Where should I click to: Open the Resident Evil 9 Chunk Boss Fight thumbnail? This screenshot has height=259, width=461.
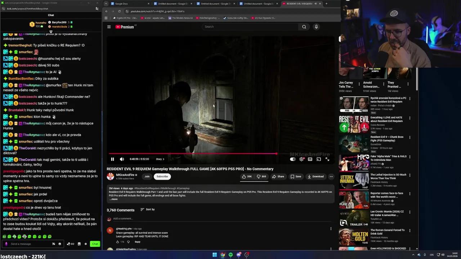click(x=354, y=143)
